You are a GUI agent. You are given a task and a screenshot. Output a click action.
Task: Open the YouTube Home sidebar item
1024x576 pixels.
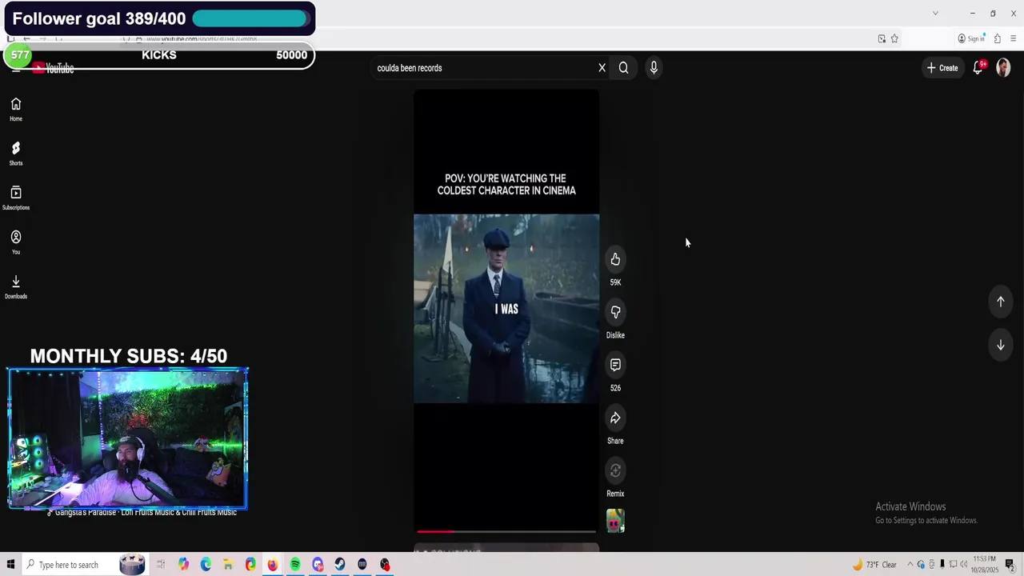[x=15, y=110]
